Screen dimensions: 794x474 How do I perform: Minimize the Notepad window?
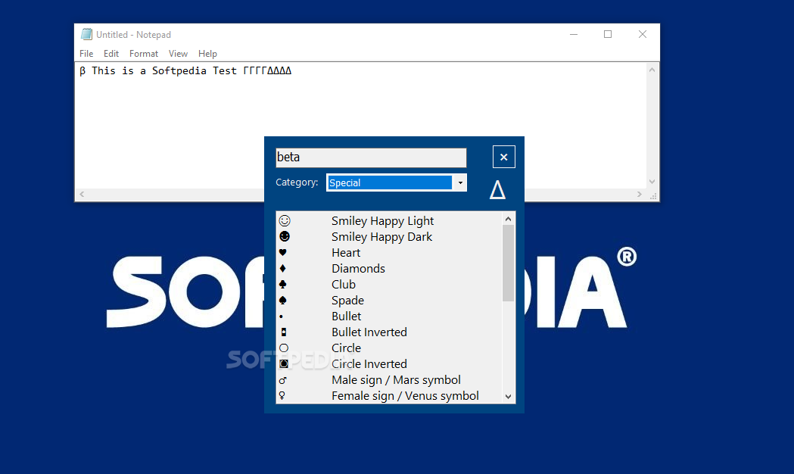pos(574,34)
